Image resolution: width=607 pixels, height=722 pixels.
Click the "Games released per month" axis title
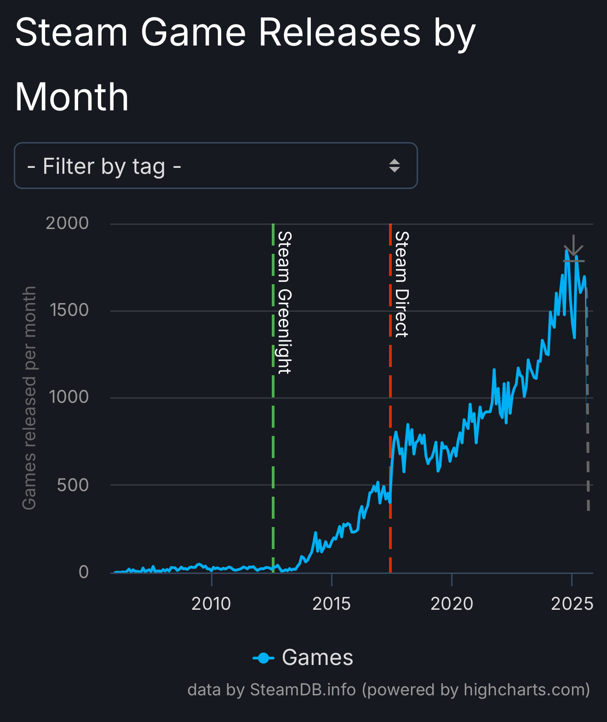tap(29, 398)
